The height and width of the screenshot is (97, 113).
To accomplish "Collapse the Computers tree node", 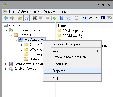I will coord(11,35).
